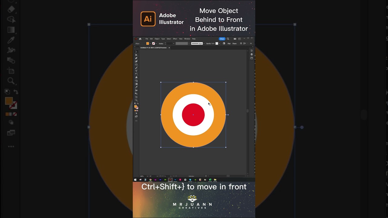Click the Align button in control bar

tap(229, 44)
